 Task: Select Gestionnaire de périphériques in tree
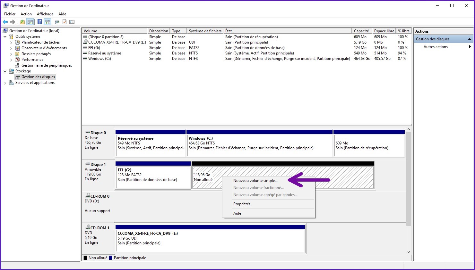pos(47,65)
